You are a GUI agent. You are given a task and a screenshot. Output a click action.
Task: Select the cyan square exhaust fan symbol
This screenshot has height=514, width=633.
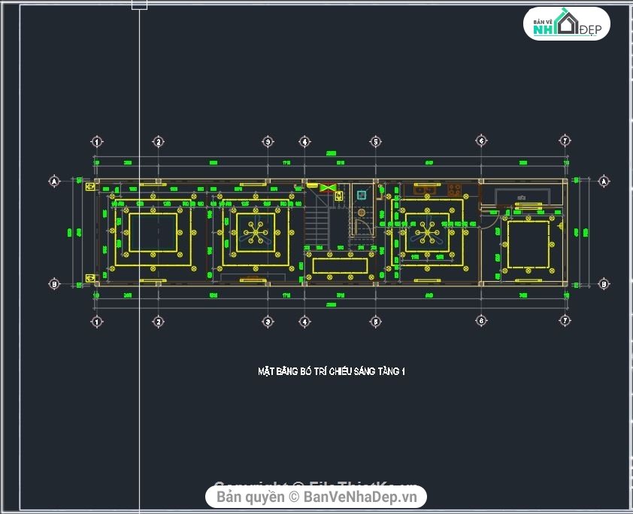(362, 195)
